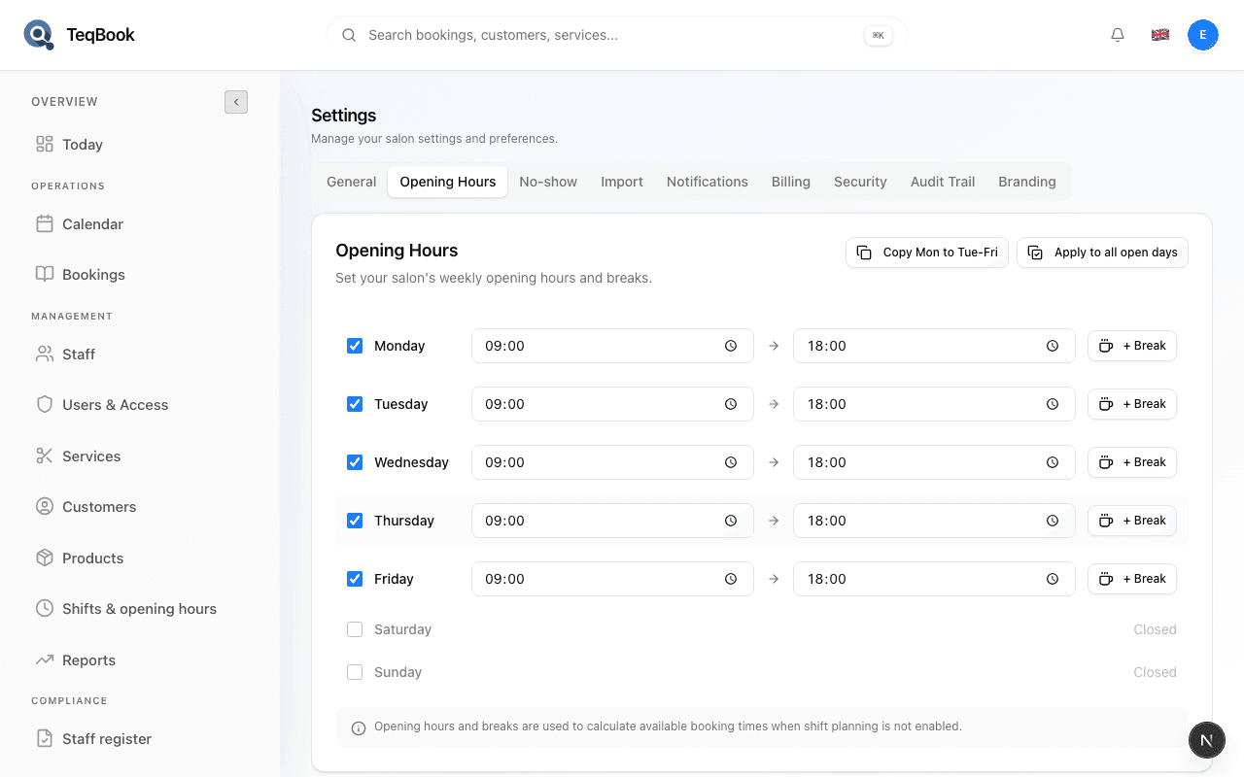1244x777 pixels.
Task: Open the language flag selector
Action: tap(1160, 35)
